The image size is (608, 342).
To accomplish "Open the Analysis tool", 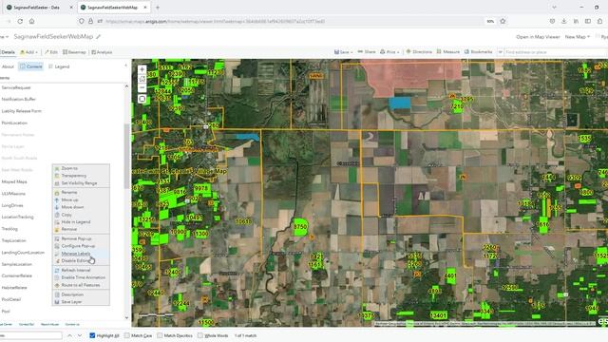I will 102,52.
